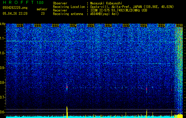The width and height of the screenshot is (186, 118).
Task: Click the 2221 time marker
Action: [20, 25]
